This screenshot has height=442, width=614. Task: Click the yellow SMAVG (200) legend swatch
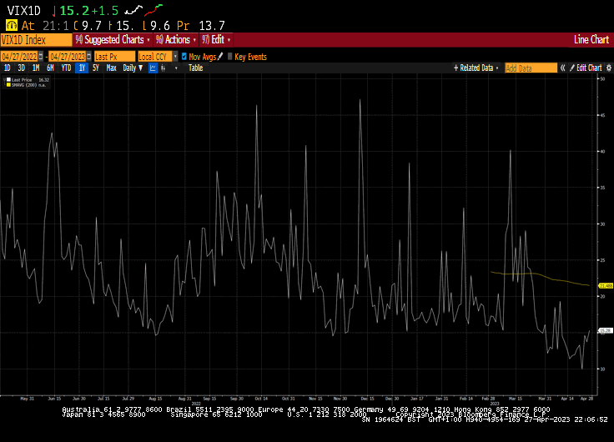tap(8, 85)
